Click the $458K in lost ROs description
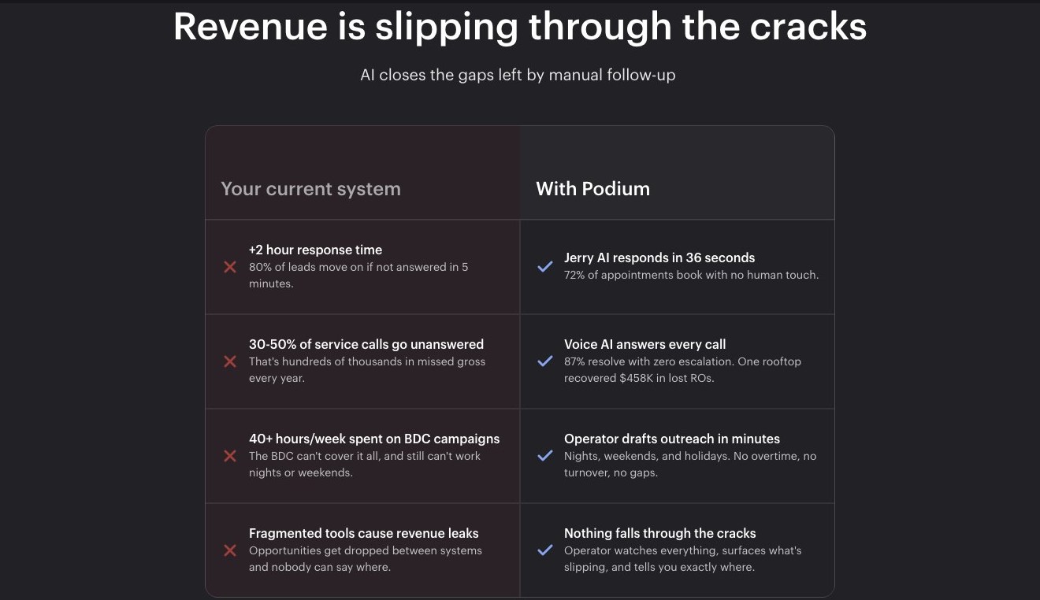Viewport: 1040px width, 600px height. click(682, 369)
